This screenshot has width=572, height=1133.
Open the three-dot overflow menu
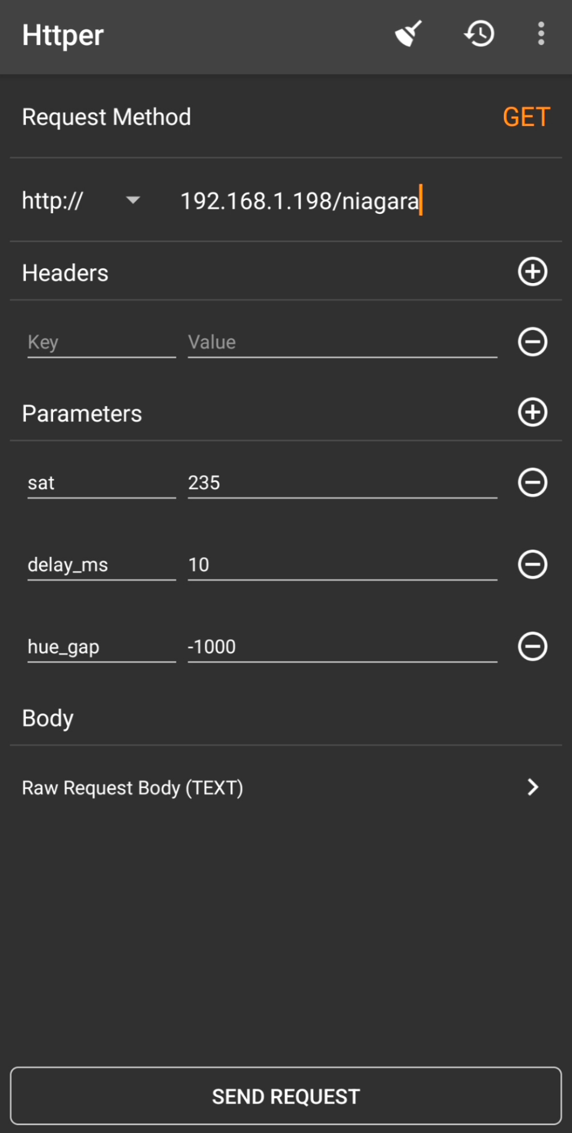click(541, 34)
